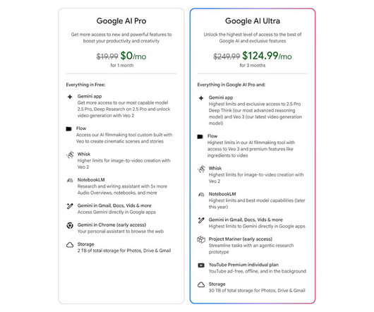The width and height of the screenshot is (374, 312).
Task: Click the Gemini in Chrome (early access) label
Action: (x=111, y=224)
